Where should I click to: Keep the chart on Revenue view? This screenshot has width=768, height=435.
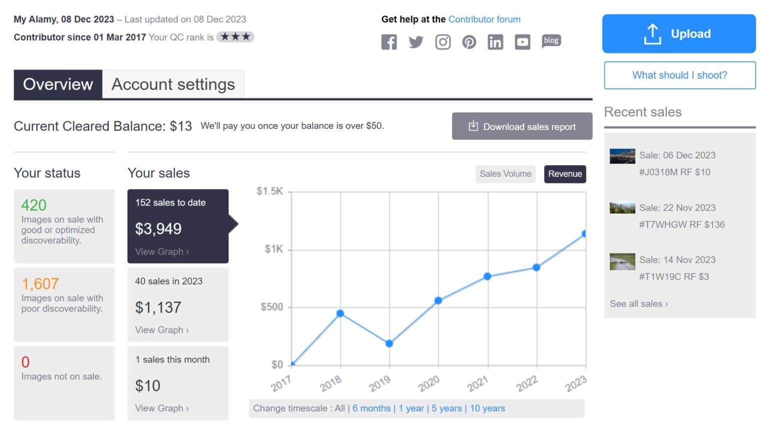[x=565, y=174]
